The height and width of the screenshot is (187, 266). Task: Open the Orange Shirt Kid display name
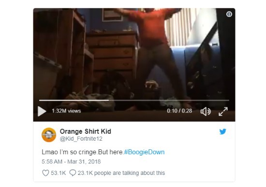pyautogui.click(x=86, y=131)
